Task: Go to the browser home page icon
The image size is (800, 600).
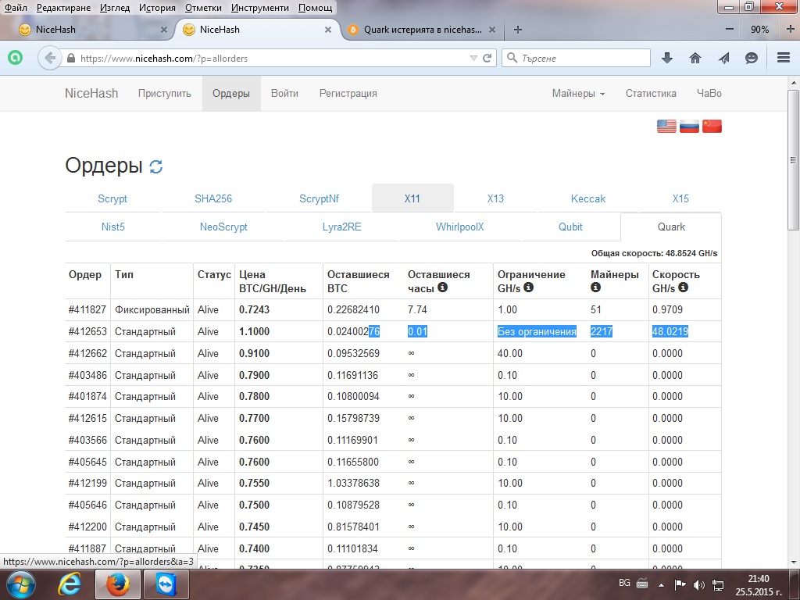Action: [x=695, y=58]
